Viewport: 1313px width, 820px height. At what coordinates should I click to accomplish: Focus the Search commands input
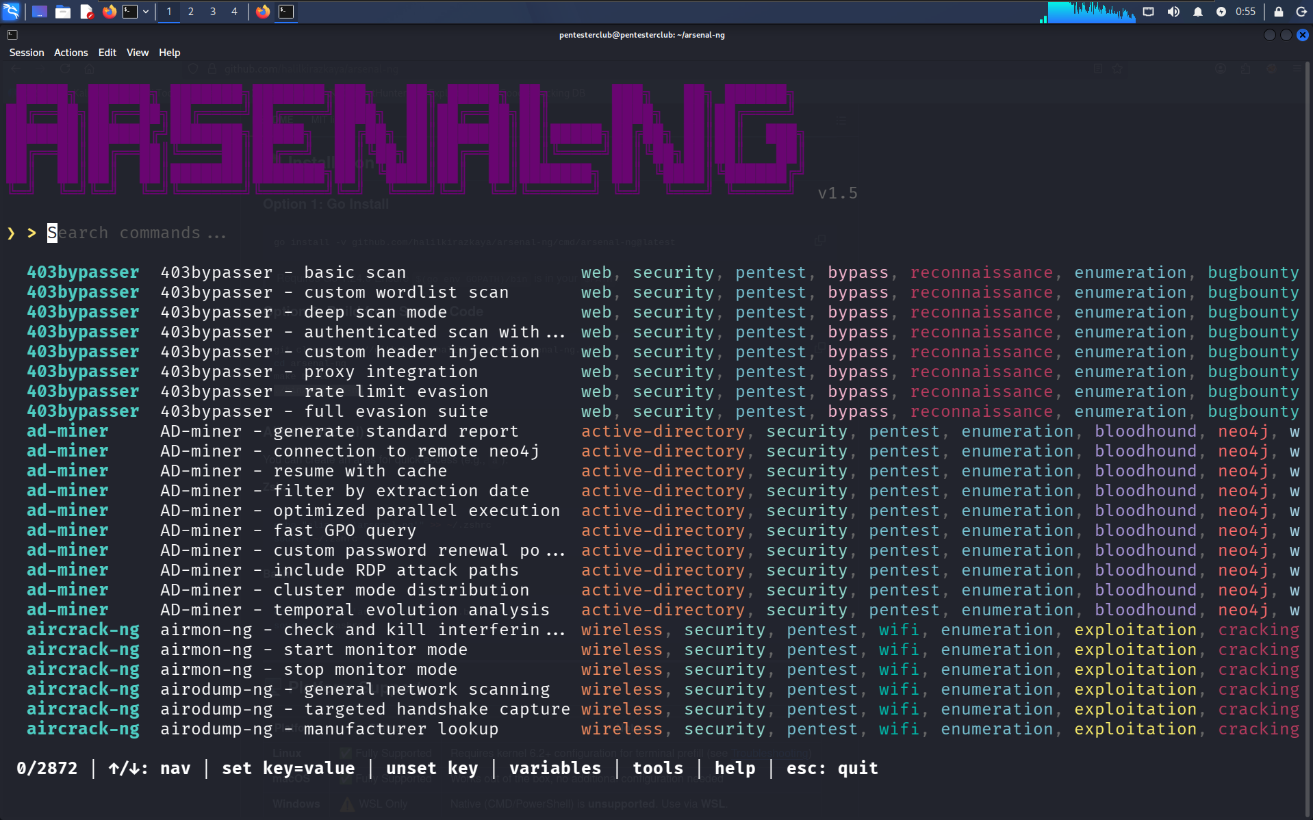tap(137, 233)
